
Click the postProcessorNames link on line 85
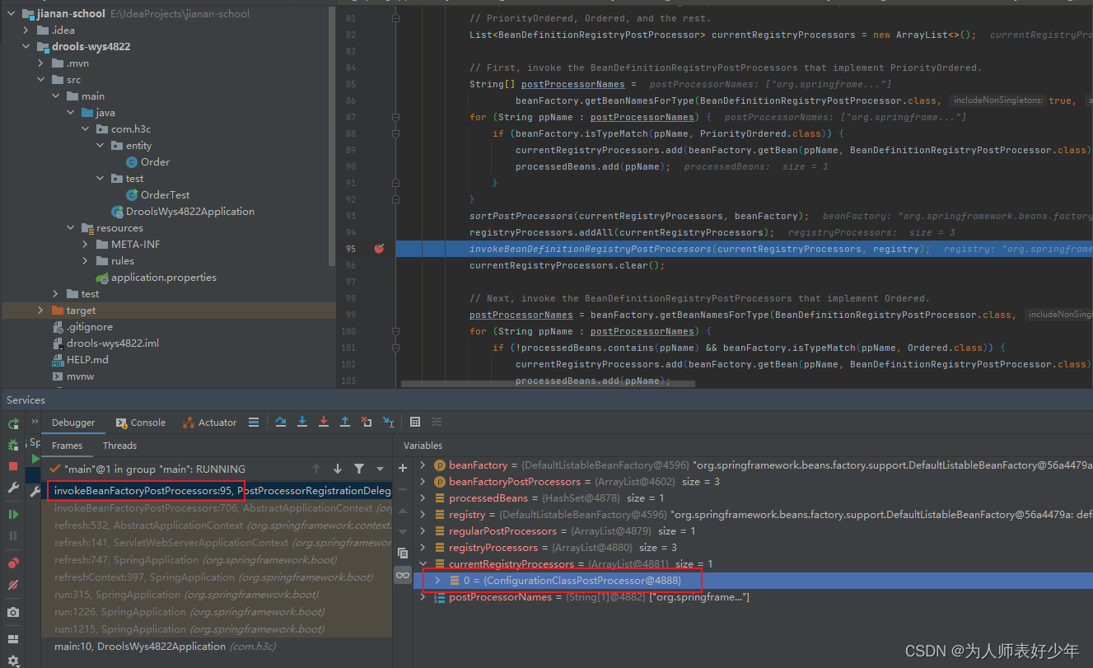tap(573, 84)
